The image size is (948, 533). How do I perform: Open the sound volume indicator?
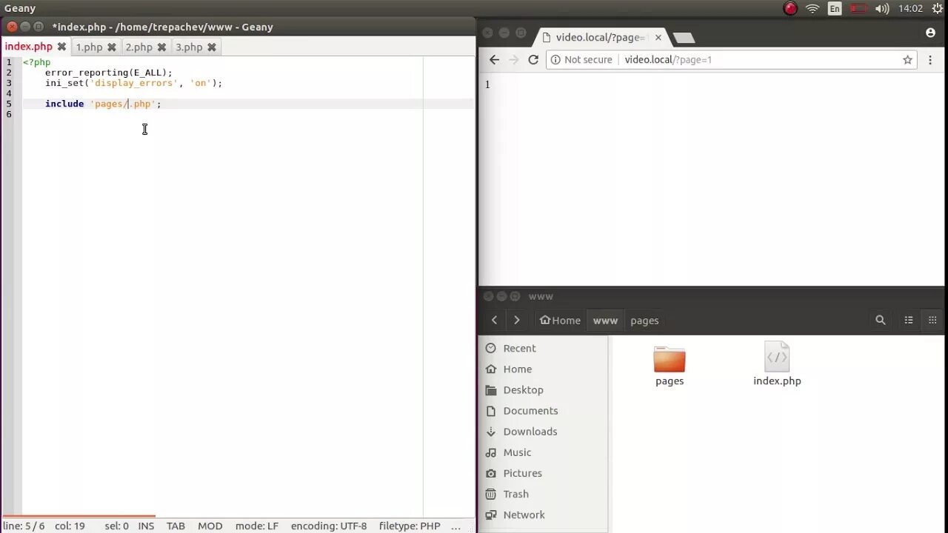pos(881,9)
